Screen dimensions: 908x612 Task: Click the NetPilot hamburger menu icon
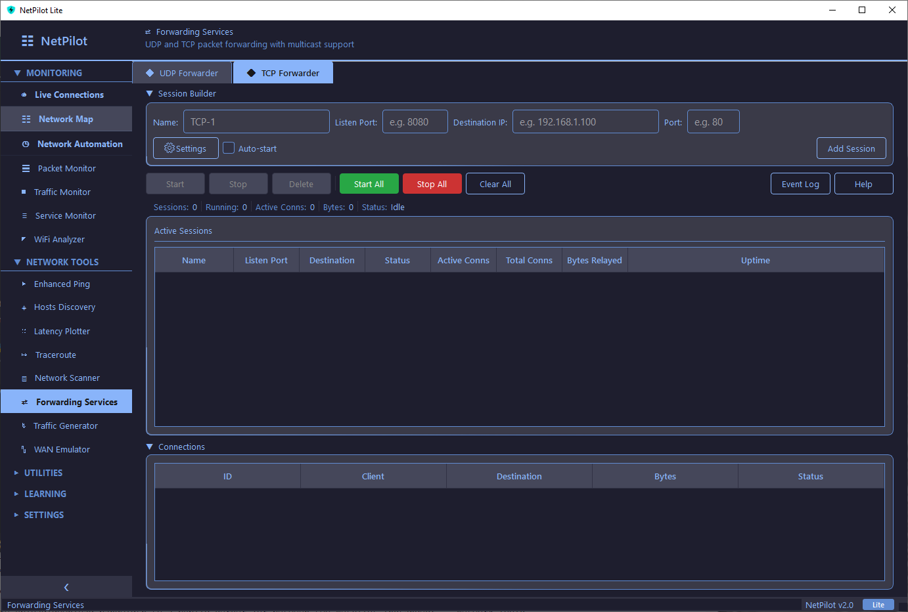(x=26, y=41)
